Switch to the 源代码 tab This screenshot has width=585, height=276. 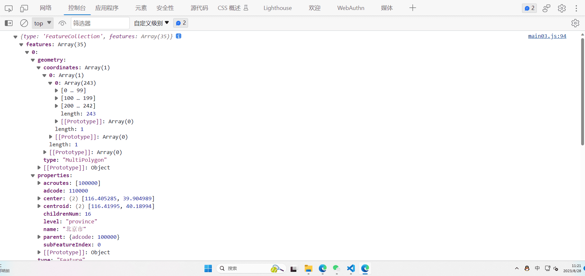tap(199, 8)
